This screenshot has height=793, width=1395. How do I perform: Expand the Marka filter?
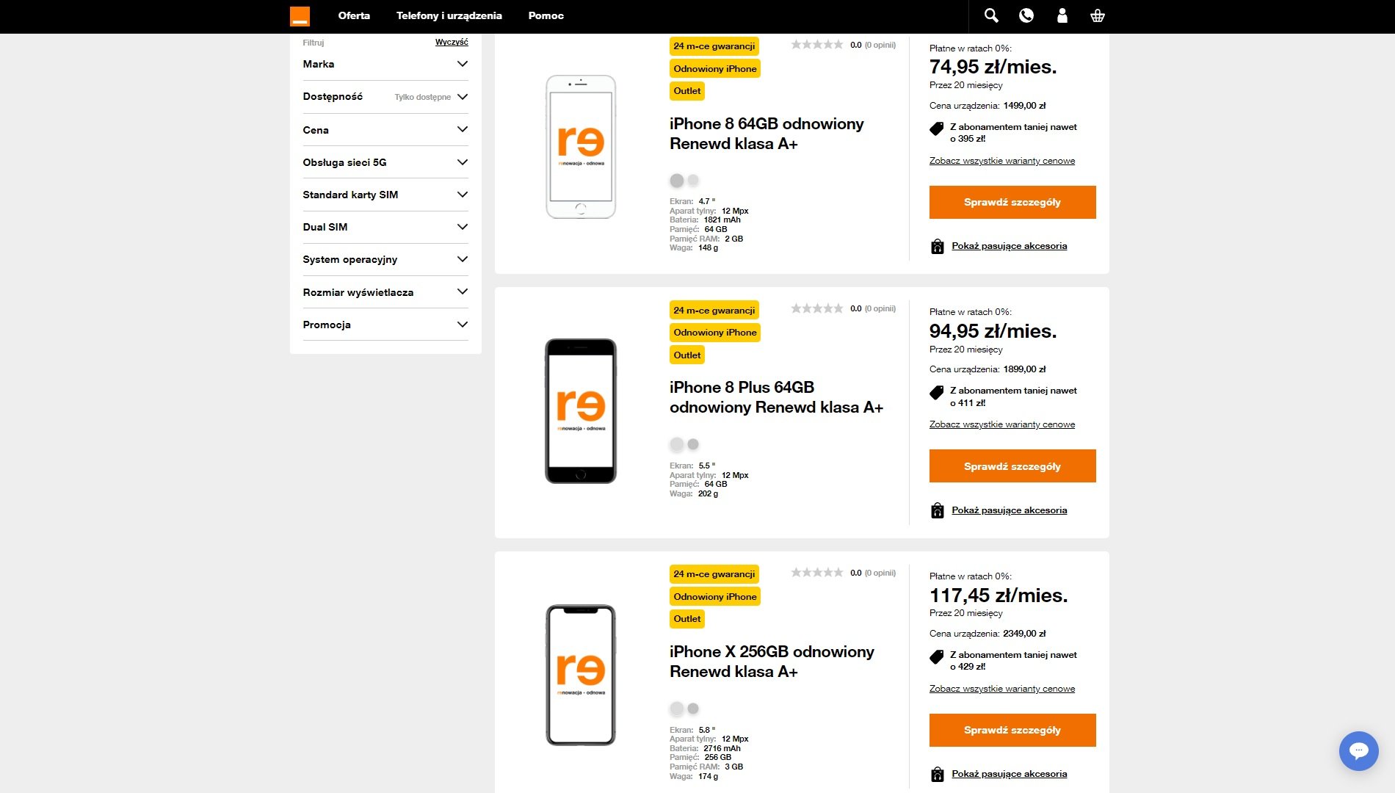click(385, 65)
